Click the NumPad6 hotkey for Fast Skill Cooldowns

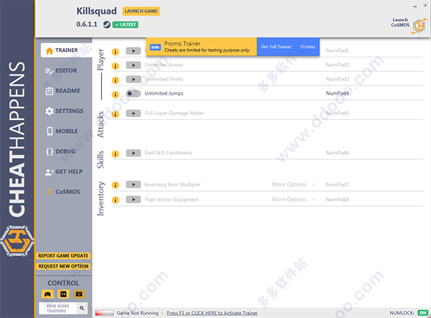click(x=338, y=153)
